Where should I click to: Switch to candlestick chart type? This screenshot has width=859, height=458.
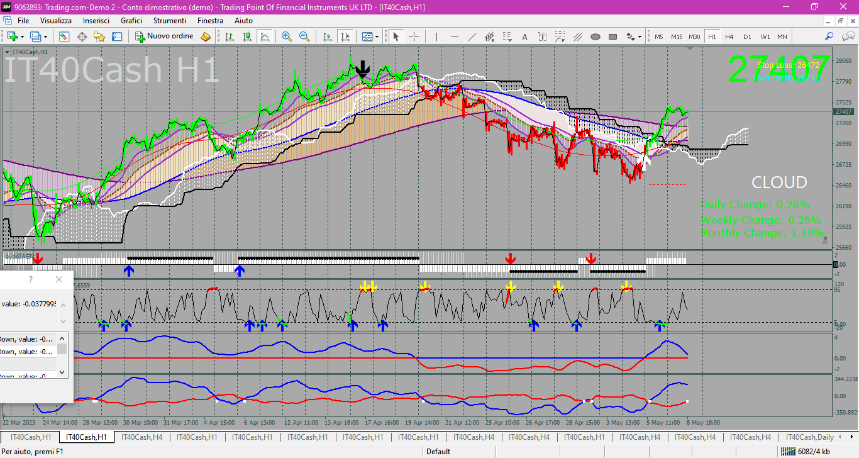(247, 36)
